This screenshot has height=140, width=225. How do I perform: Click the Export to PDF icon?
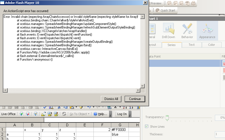pos(187,3)
